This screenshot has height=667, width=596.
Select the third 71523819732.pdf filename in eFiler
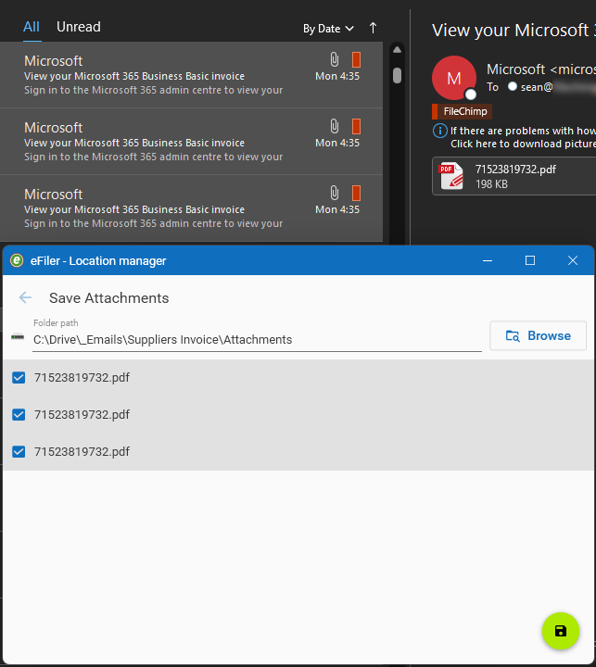click(82, 451)
